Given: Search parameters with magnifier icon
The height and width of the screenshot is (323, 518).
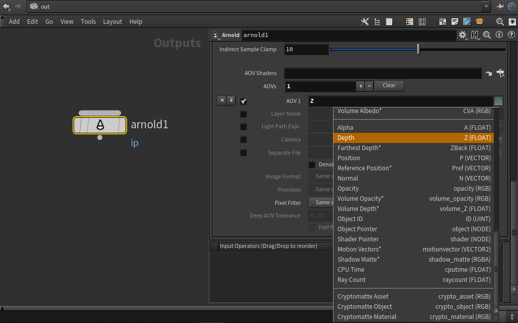Looking at the screenshot, I should coord(487,34).
